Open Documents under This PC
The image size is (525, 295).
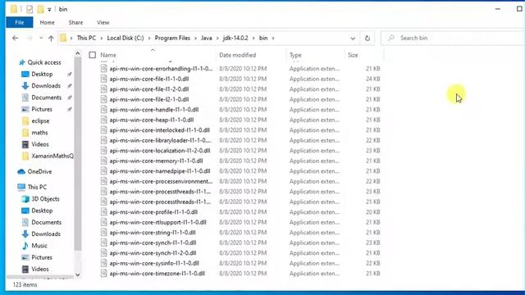coord(46,222)
